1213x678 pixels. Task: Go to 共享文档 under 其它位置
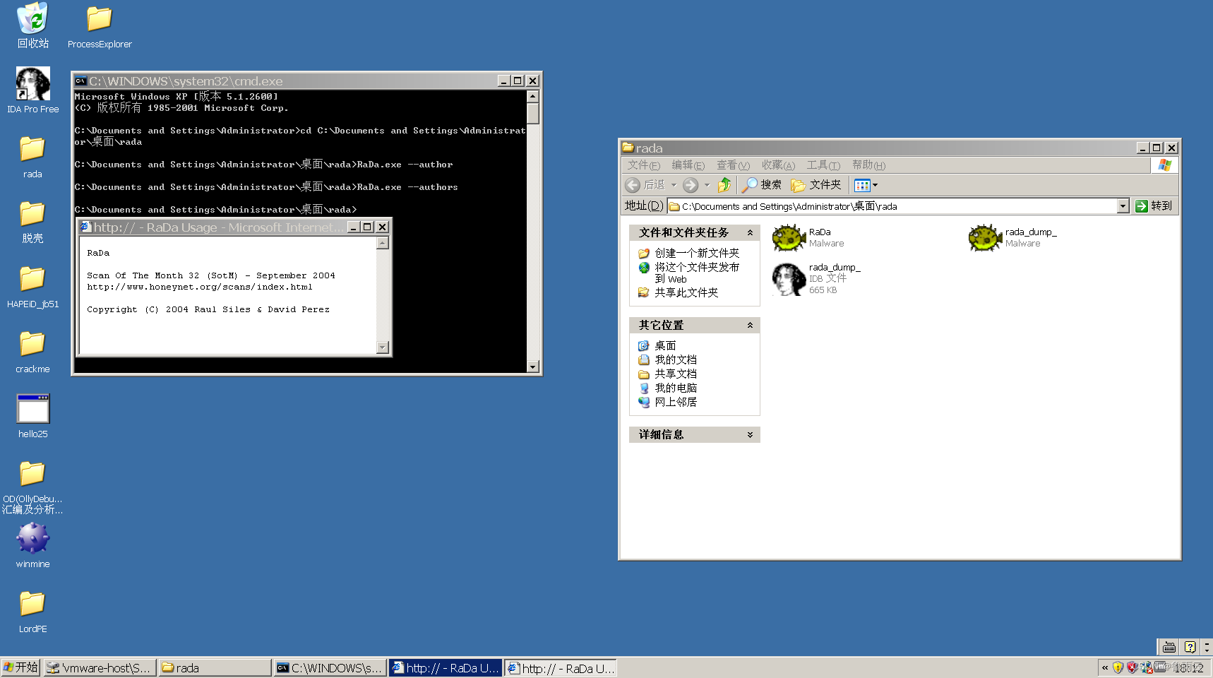click(675, 374)
